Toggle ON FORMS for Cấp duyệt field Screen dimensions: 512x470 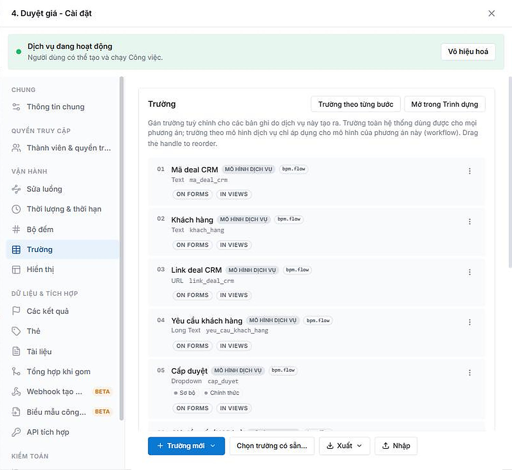tap(192, 408)
